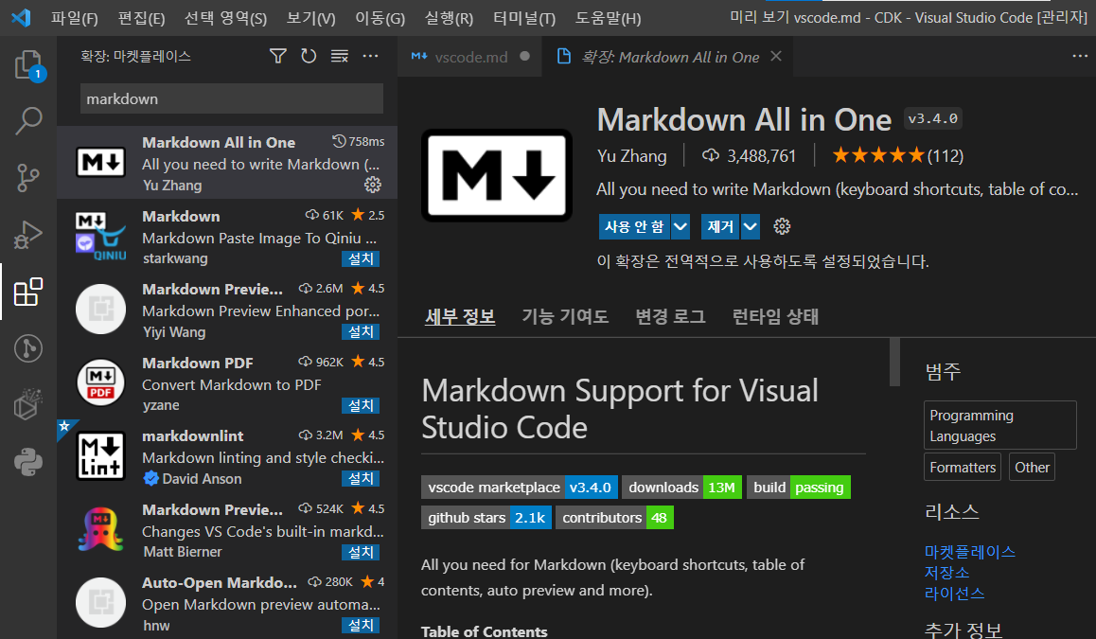Viewport: 1096px width, 639px height.
Task: Open the Extensions view icon
Action: click(28, 293)
